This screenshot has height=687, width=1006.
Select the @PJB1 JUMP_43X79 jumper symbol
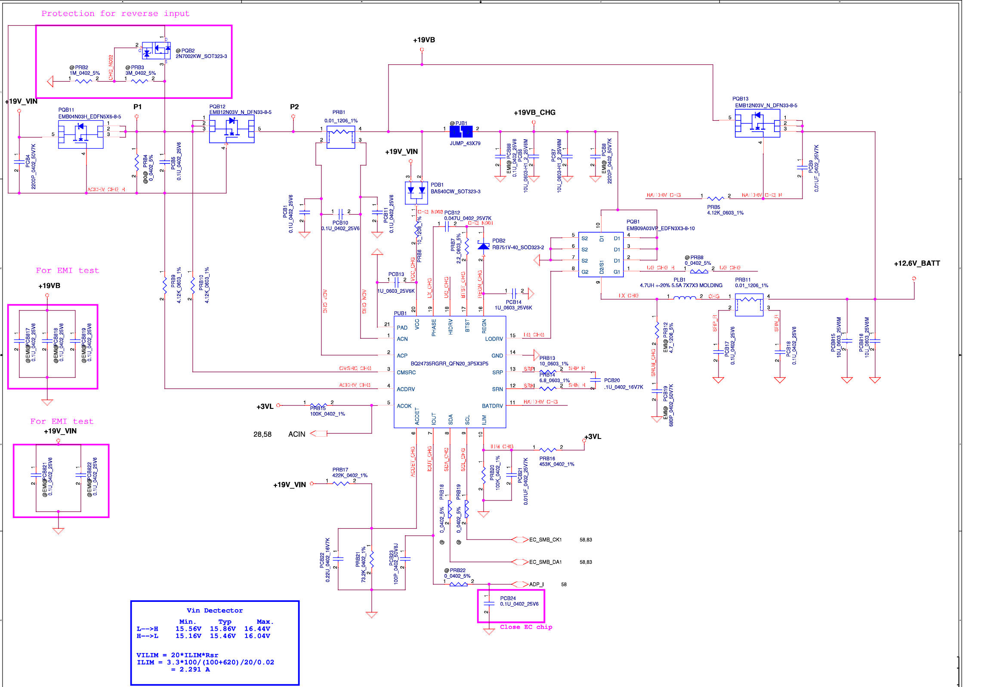point(461,132)
